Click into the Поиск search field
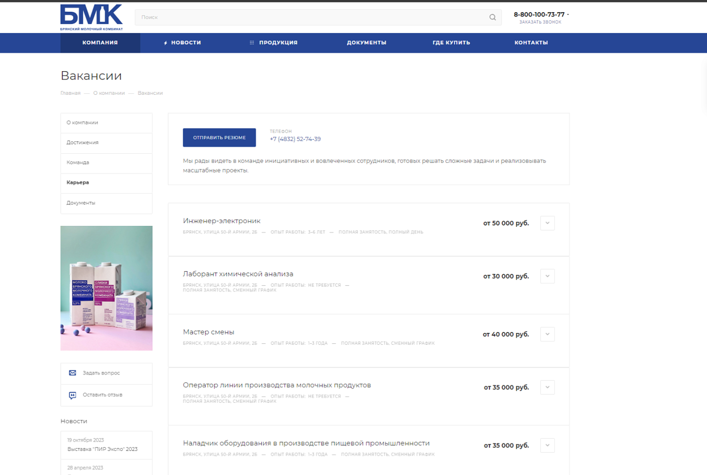The image size is (707, 475). tap(311, 17)
